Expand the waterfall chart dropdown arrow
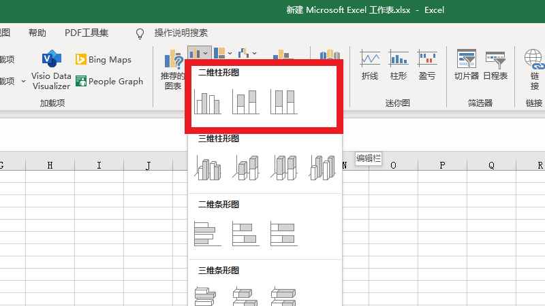 (254, 53)
